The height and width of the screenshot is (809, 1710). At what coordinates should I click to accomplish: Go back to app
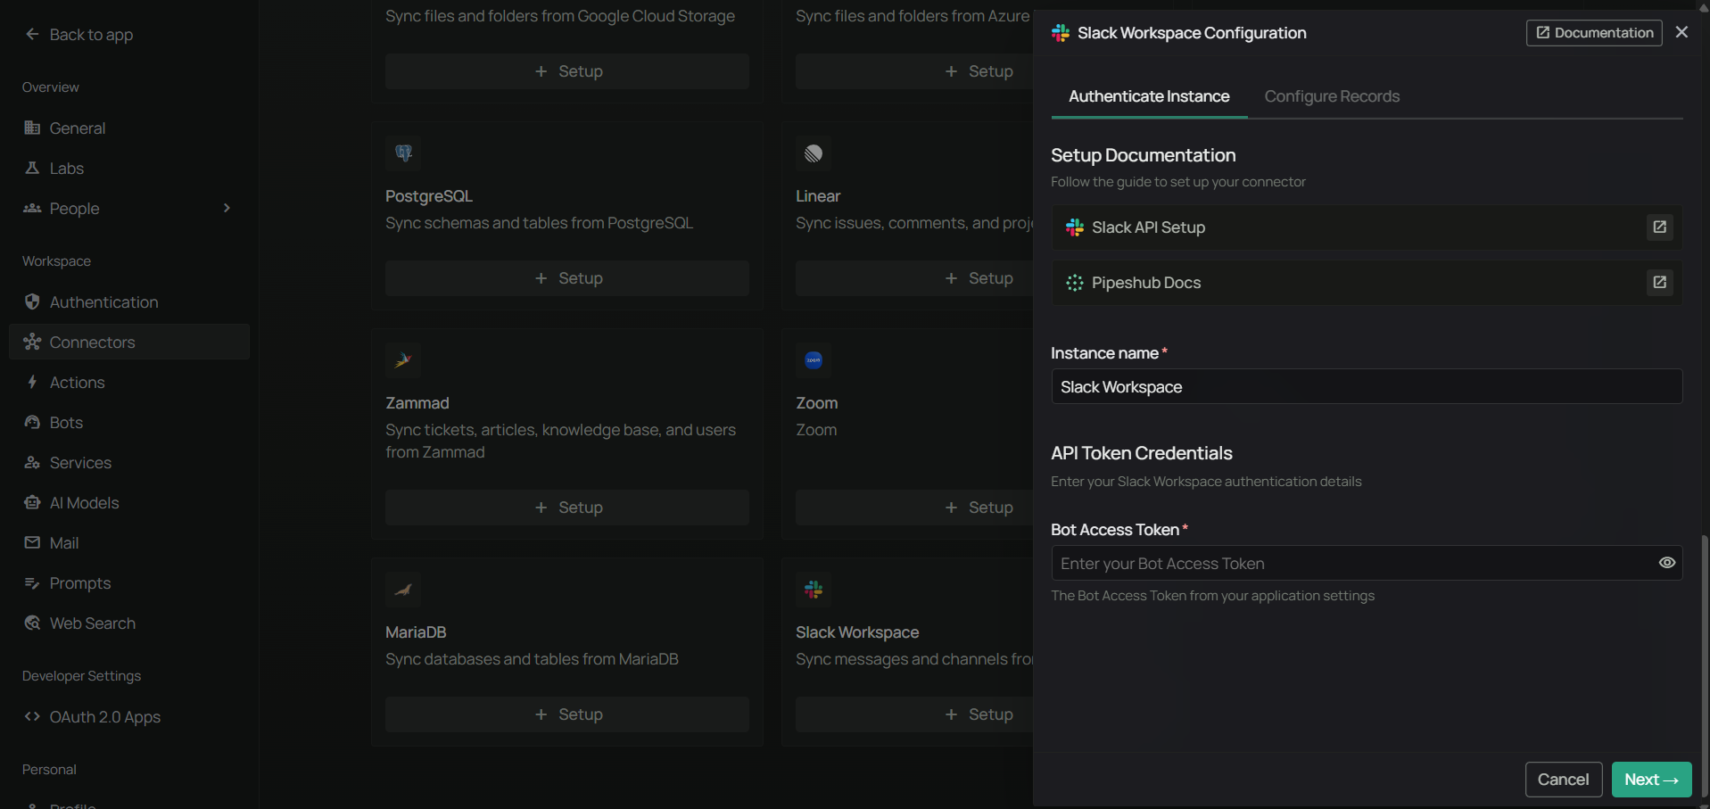(x=79, y=34)
